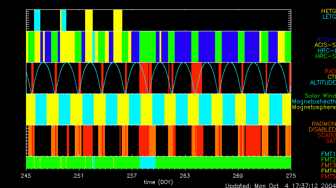Image resolution: width=336 pixels, height=188 pixels.
Task: Click the ALTITUDE legend label
Action: pyautogui.click(x=323, y=83)
